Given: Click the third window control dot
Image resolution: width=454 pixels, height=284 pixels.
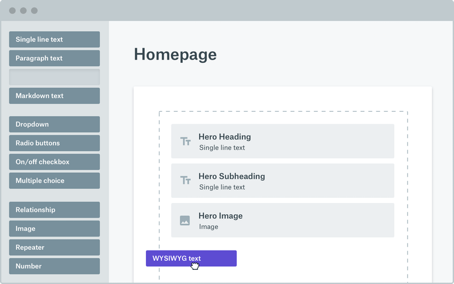Looking at the screenshot, I should coord(35,11).
